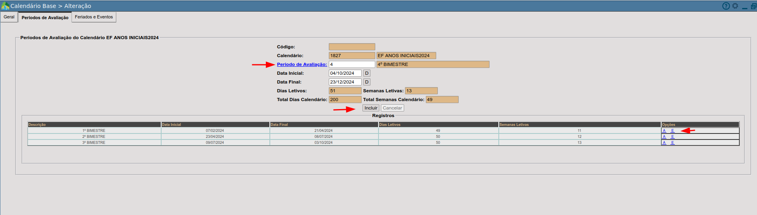The width and height of the screenshot is (757, 215).
Task: Focus the Data Final date field
Action: (x=345, y=82)
